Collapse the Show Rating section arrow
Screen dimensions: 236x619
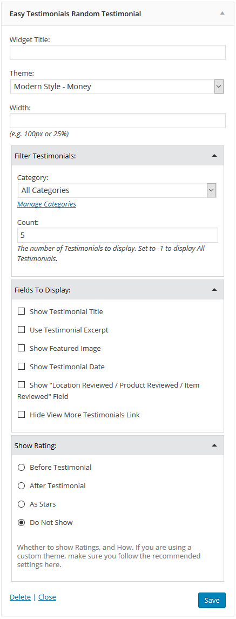[x=214, y=445]
